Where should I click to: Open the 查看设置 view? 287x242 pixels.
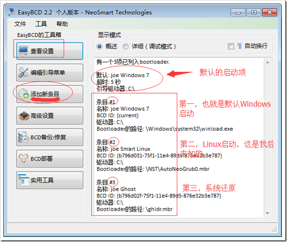point(50,51)
